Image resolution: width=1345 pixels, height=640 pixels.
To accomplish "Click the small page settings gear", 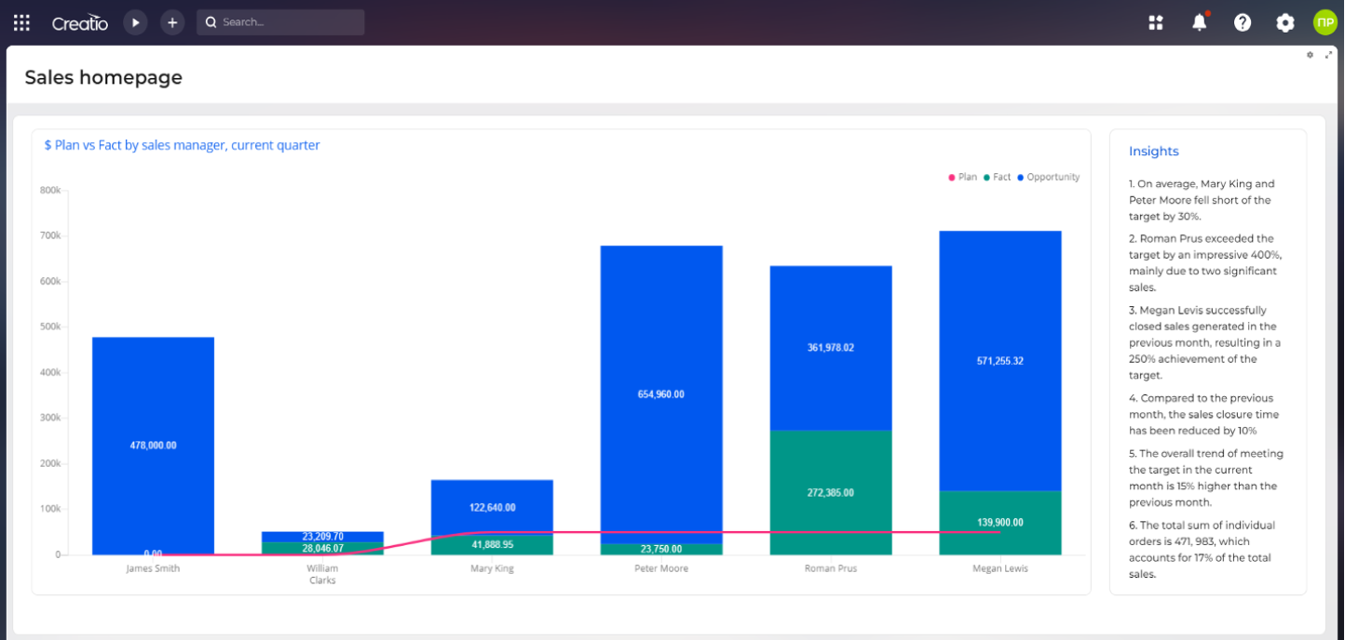I will [1310, 55].
